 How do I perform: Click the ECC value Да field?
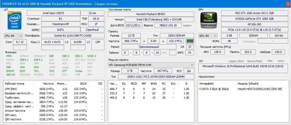(189, 71)
